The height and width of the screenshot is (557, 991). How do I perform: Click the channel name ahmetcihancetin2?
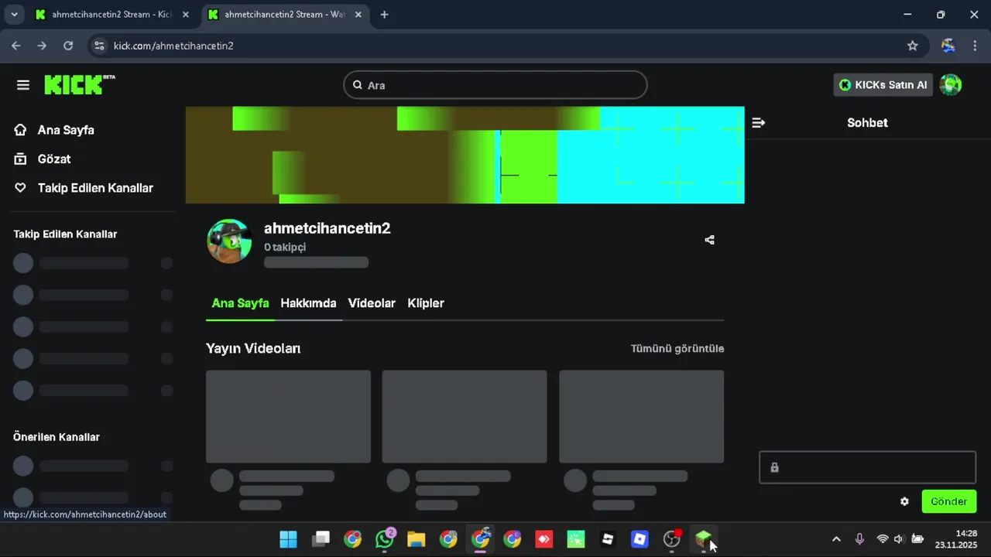[x=327, y=228]
